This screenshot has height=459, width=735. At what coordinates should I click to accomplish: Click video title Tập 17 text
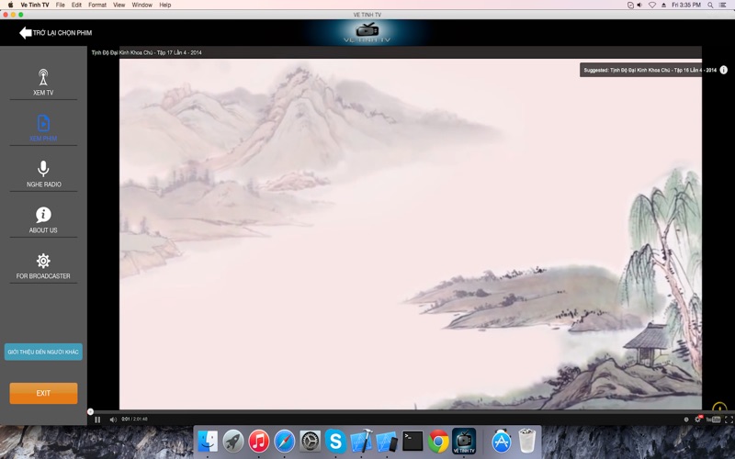(147, 52)
